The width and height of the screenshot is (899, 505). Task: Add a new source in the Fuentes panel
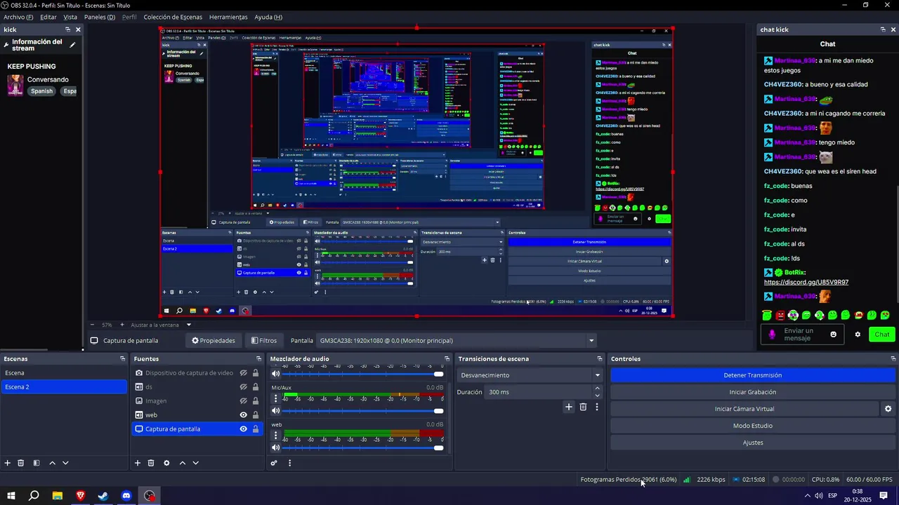(138, 463)
